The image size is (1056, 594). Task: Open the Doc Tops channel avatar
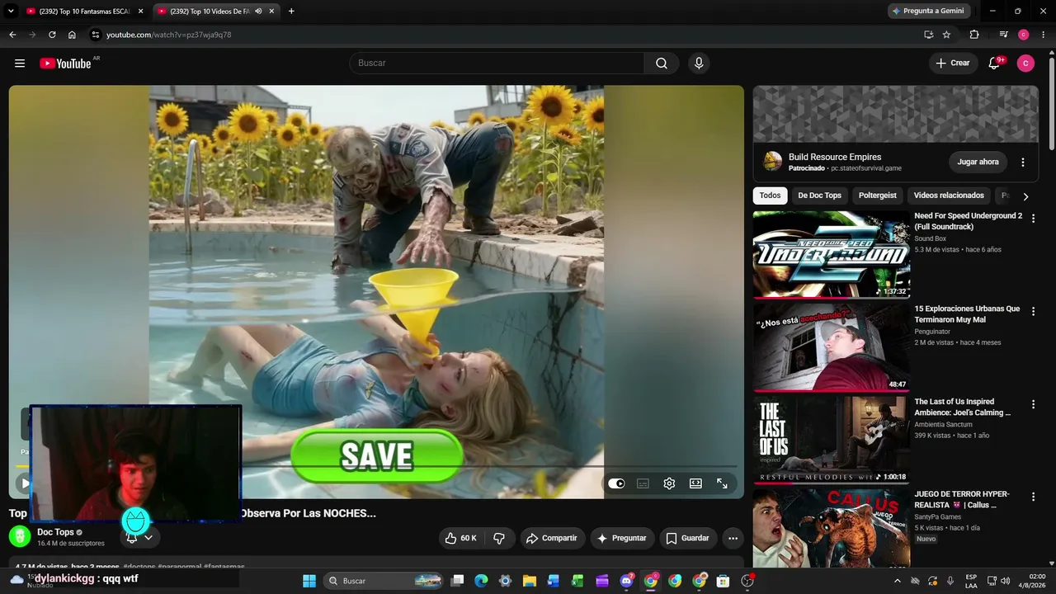[20, 537]
